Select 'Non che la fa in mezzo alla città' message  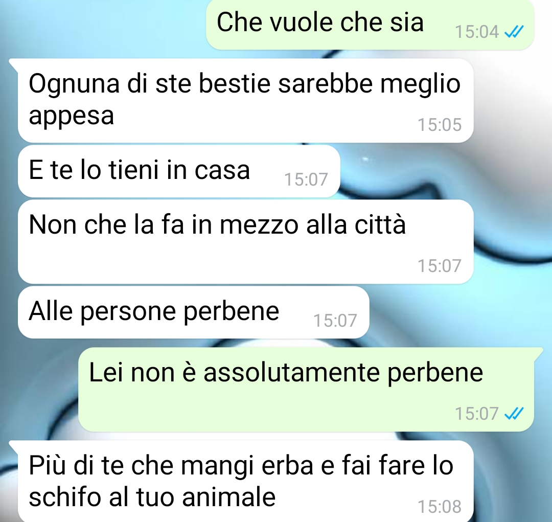(x=245, y=242)
